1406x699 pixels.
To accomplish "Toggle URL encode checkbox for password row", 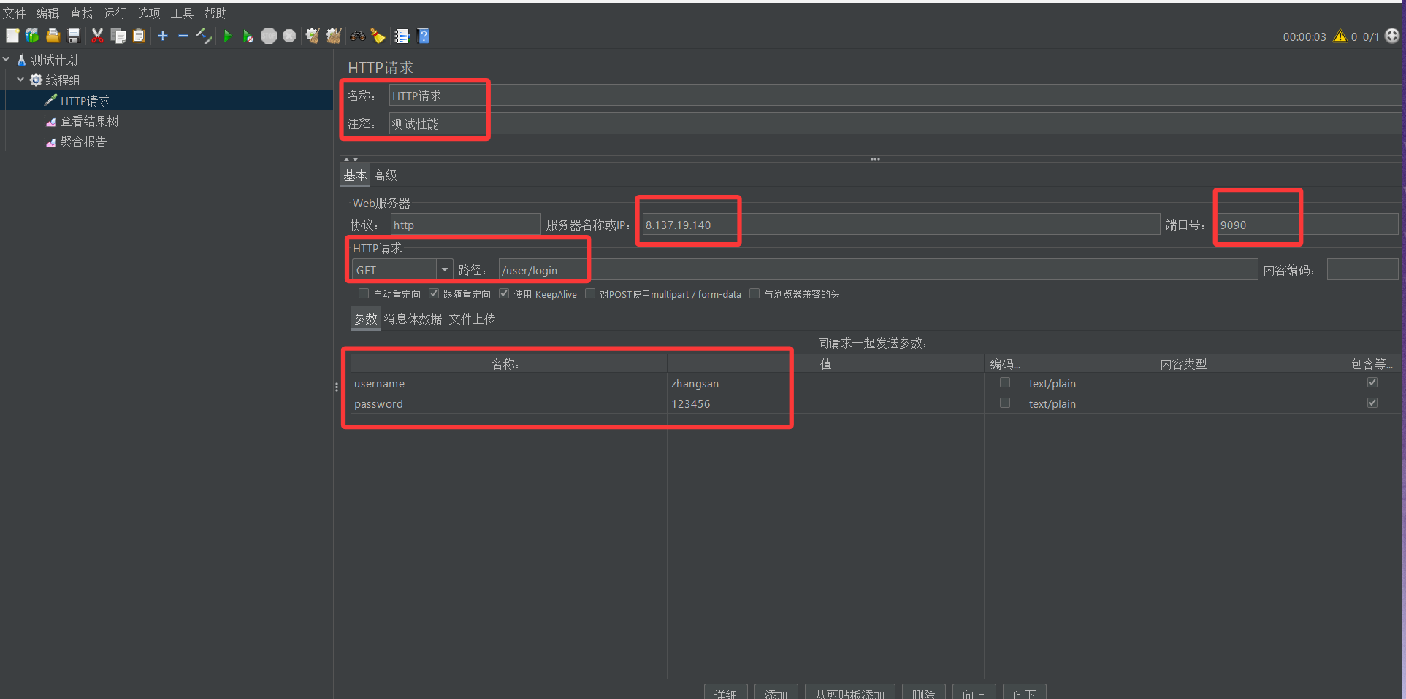I will coord(1005,403).
